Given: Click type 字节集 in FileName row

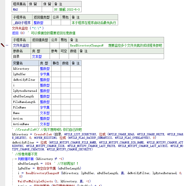Looking at the screenshot, I should 45,107.
